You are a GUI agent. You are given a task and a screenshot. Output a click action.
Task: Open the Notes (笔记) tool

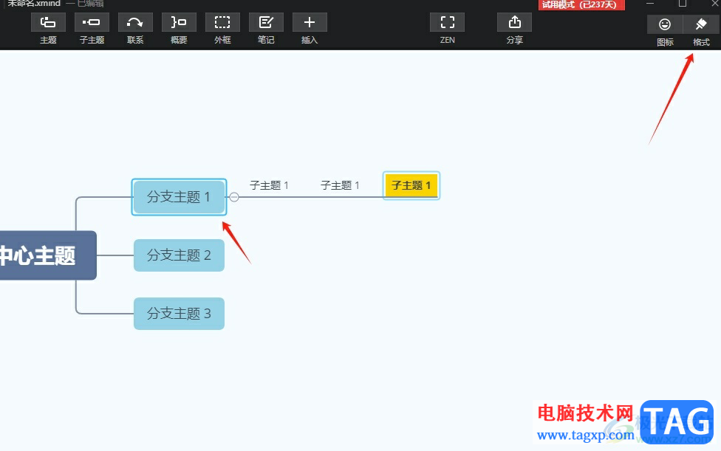[x=266, y=22]
